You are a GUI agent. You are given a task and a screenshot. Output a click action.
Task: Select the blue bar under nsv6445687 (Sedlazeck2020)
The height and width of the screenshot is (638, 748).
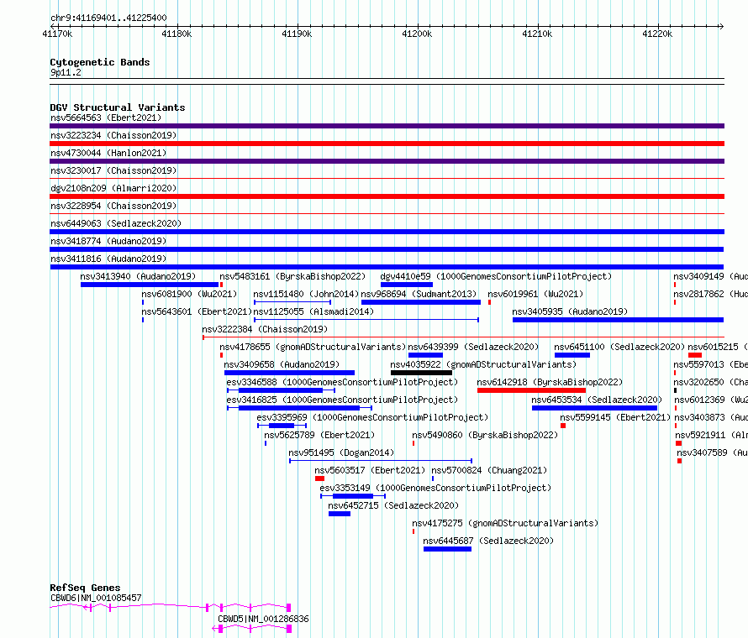click(x=447, y=549)
